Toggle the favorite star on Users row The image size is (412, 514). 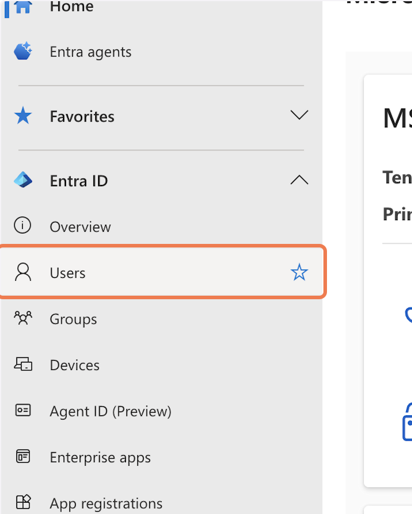299,273
